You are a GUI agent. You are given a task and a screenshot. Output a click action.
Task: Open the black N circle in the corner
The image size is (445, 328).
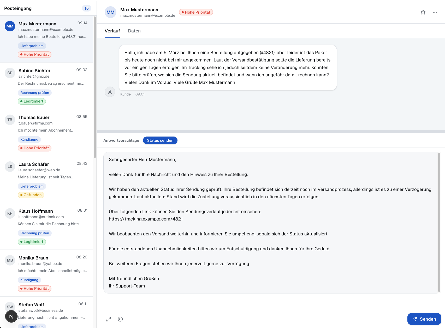coord(11,316)
